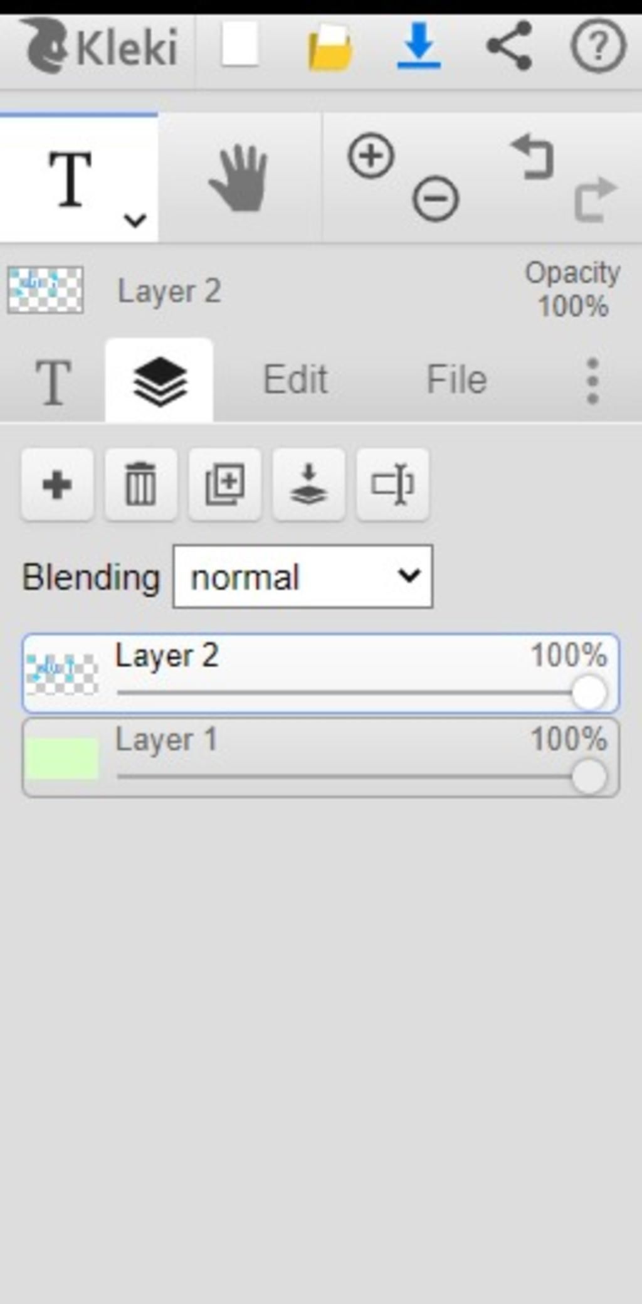Switch to the File tab
The height and width of the screenshot is (1304, 642).
[456, 379]
